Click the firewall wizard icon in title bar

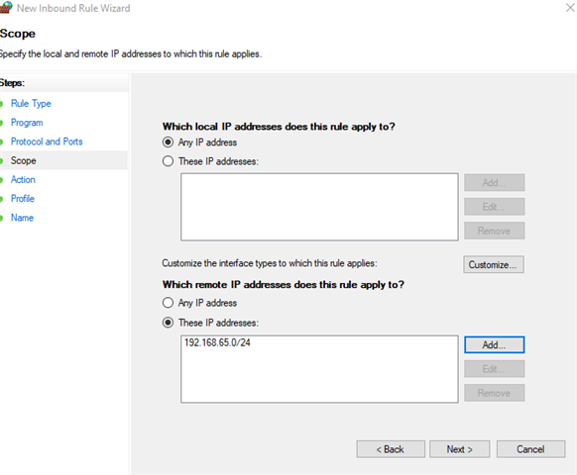tap(6, 7)
